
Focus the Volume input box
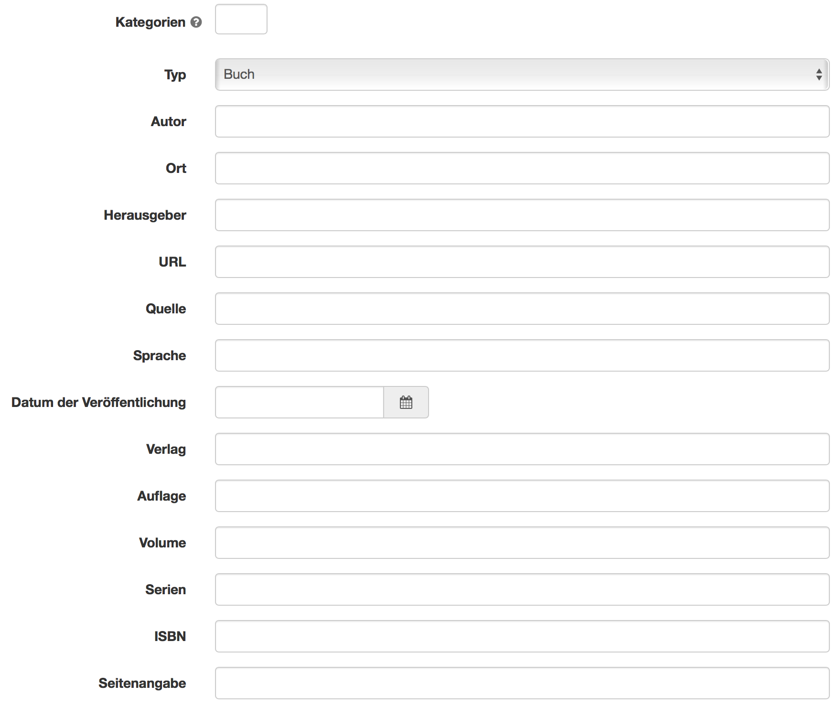coord(522,543)
